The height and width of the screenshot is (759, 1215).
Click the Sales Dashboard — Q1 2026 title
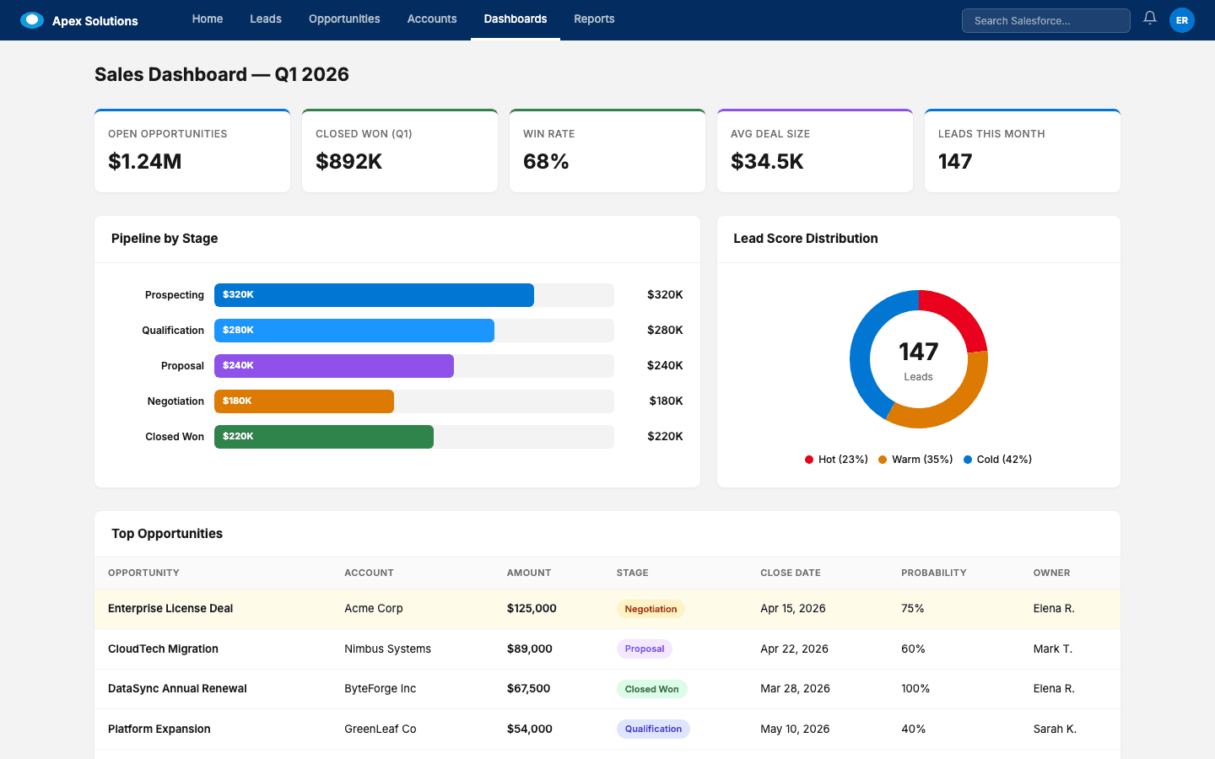point(222,74)
